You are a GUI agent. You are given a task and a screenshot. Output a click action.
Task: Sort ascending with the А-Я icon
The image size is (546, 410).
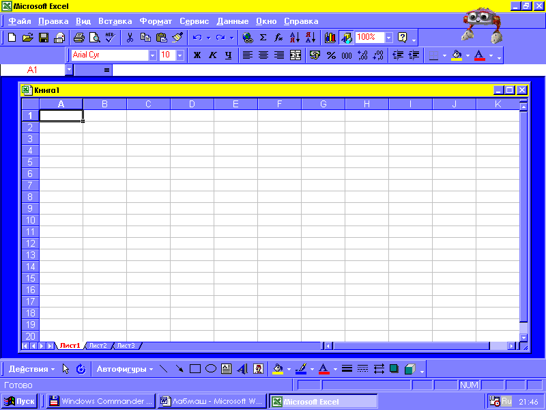295,38
